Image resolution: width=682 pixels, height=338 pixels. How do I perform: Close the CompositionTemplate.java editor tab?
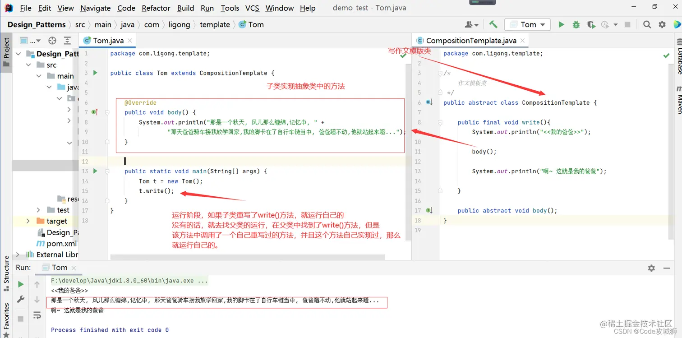[x=523, y=41]
